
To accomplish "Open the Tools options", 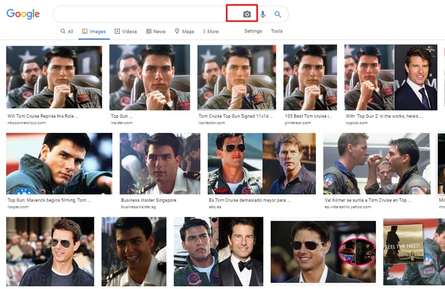I will (276, 31).
